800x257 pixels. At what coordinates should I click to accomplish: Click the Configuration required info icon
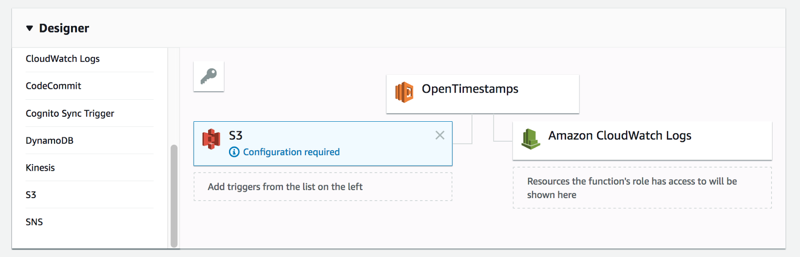[234, 152]
